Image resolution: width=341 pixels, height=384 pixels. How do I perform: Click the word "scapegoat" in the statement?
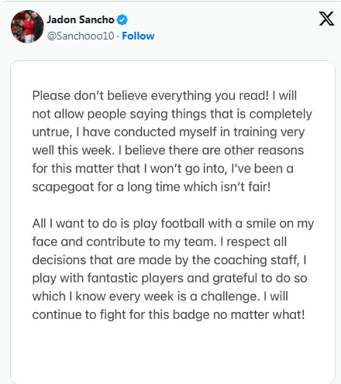pos(63,187)
